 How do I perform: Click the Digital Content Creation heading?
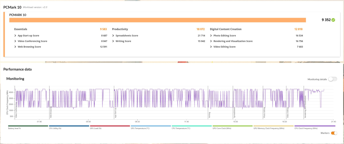click(226, 29)
